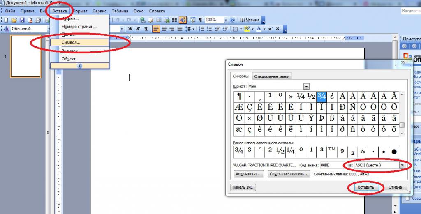The image size is (421, 214).
Task: Open the line spacing dropdown arrow
Action: 193,29
